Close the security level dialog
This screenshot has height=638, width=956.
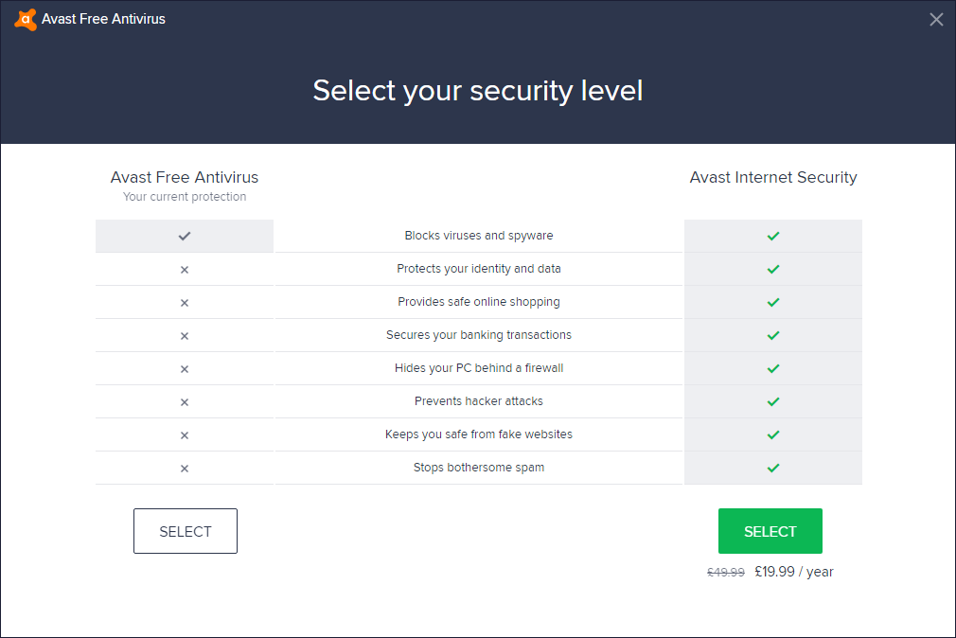(x=936, y=19)
